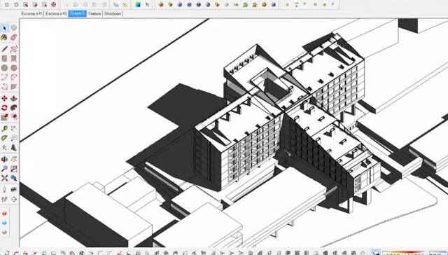Activate the Paint Bucket tool
The image size is (448, 255).
[4, 37]
